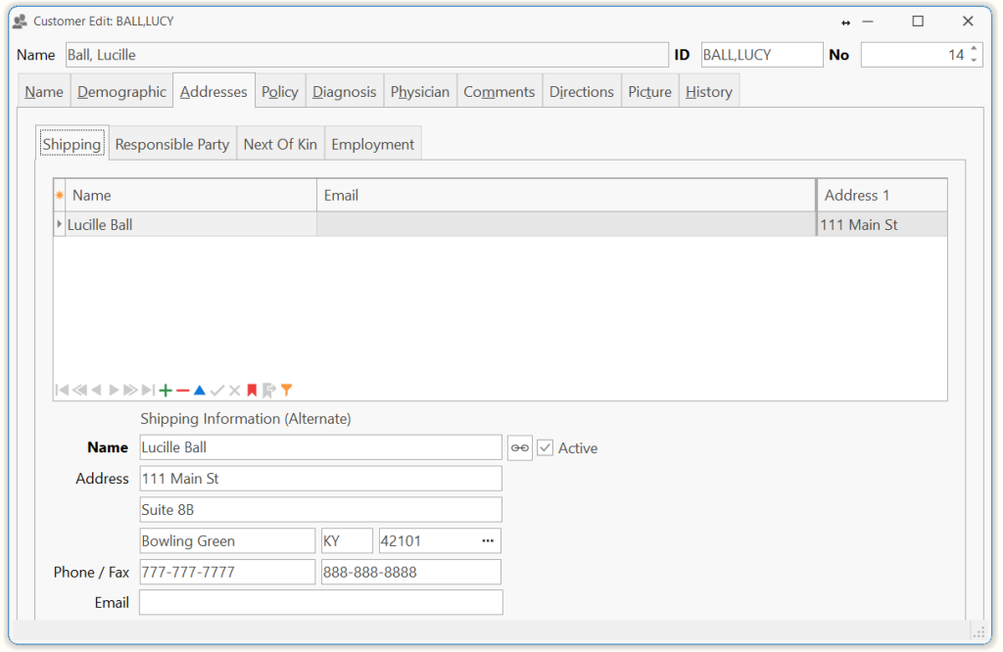Click shipping Name field Lucille Ball
The image size is (1003, 652).
[x=320, y=447]
